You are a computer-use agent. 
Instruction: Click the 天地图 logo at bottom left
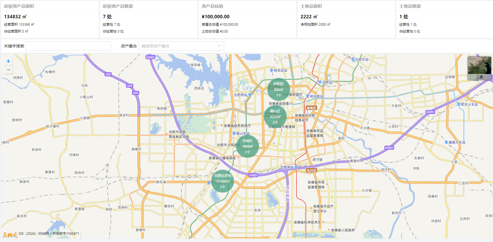(10, 235)
